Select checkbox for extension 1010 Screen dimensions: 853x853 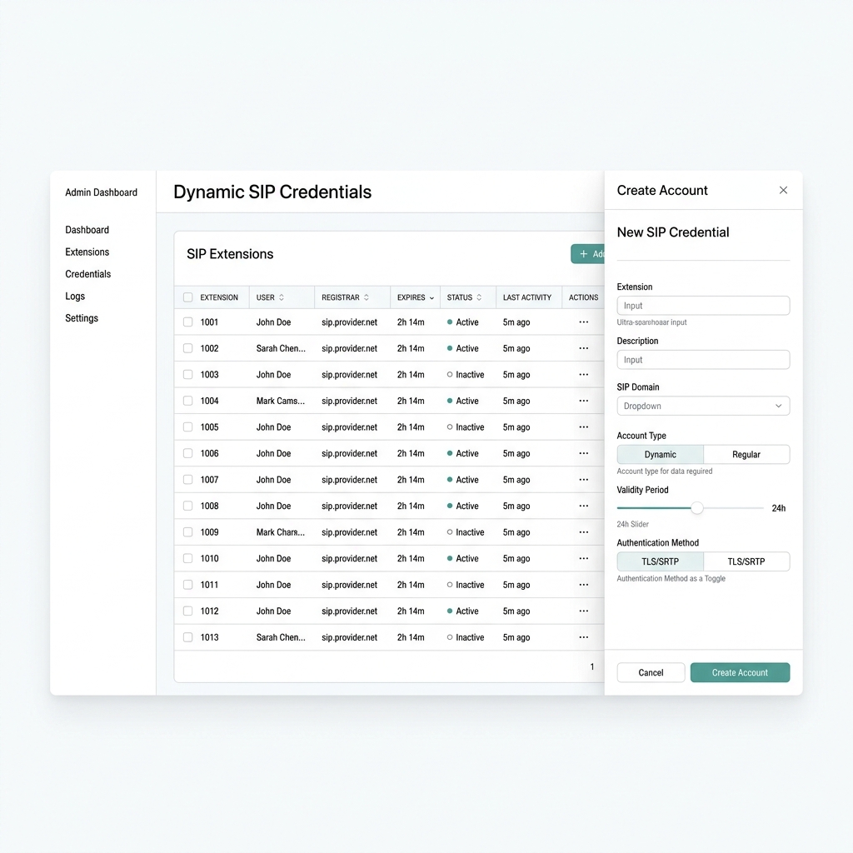[187, 558]
